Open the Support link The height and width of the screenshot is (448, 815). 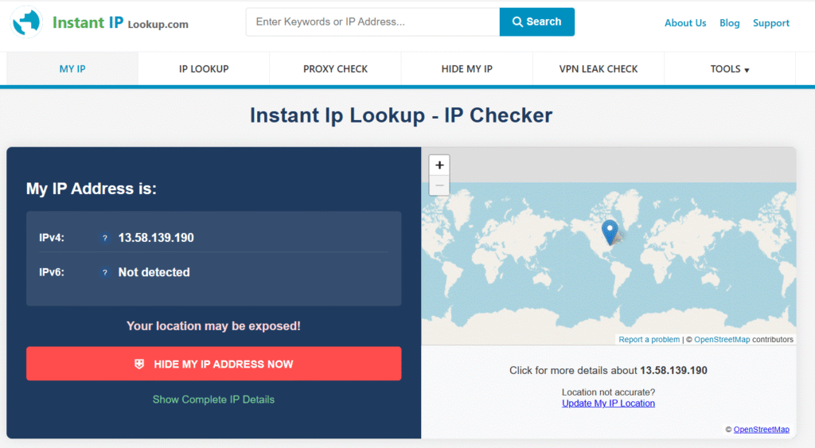tap(770, 23)
